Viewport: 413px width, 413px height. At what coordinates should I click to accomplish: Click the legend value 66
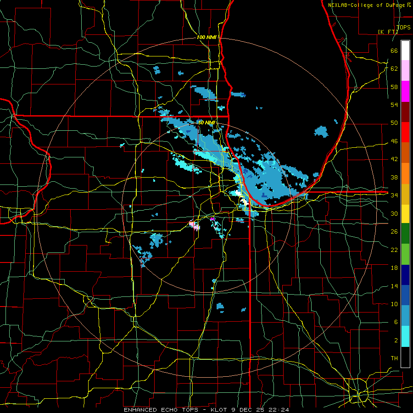pos(394,50)
